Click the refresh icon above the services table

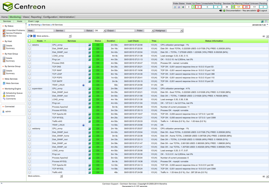point(29,36)
